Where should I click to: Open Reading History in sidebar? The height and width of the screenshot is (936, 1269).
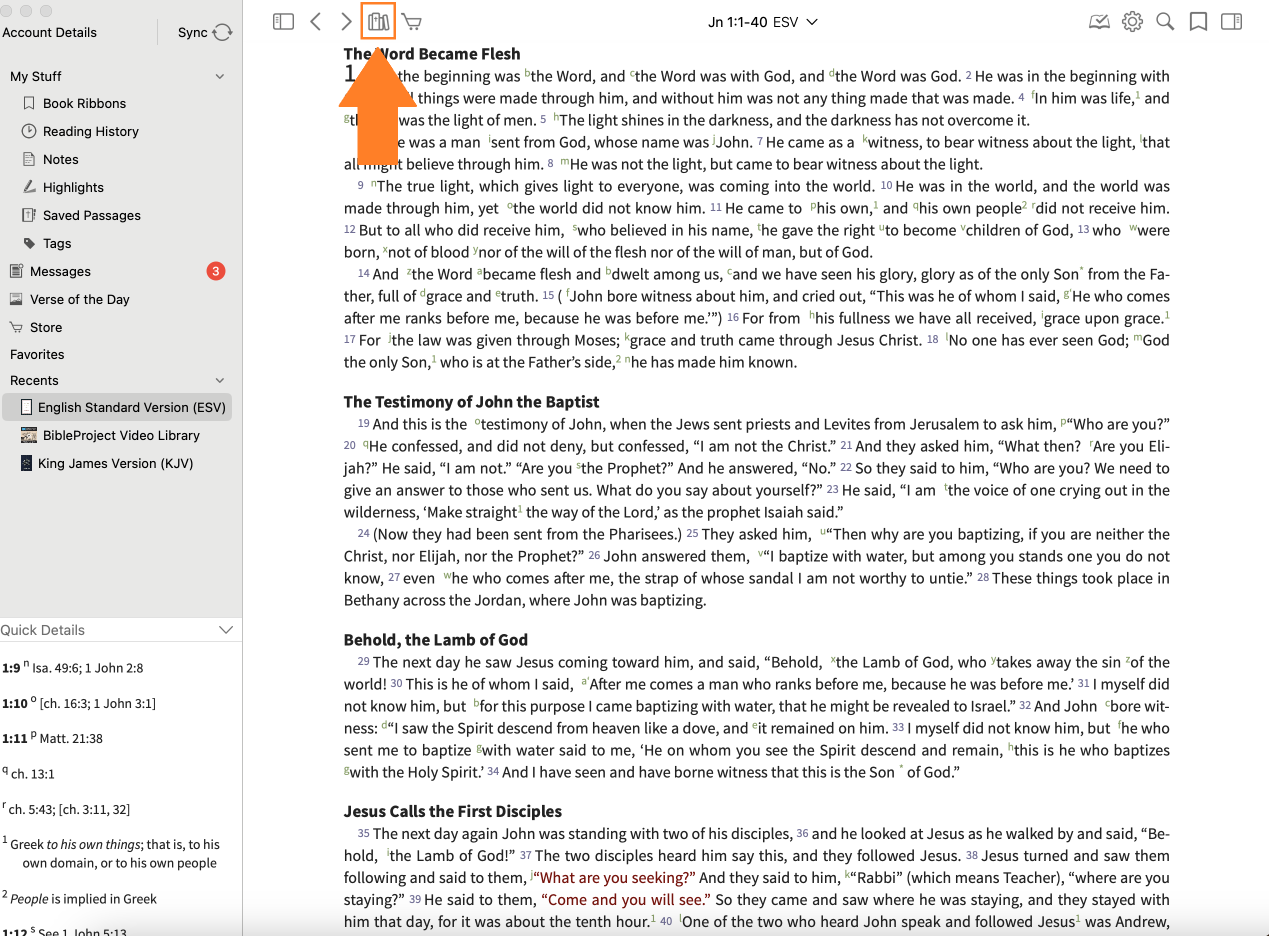click(x=90, y=131)
